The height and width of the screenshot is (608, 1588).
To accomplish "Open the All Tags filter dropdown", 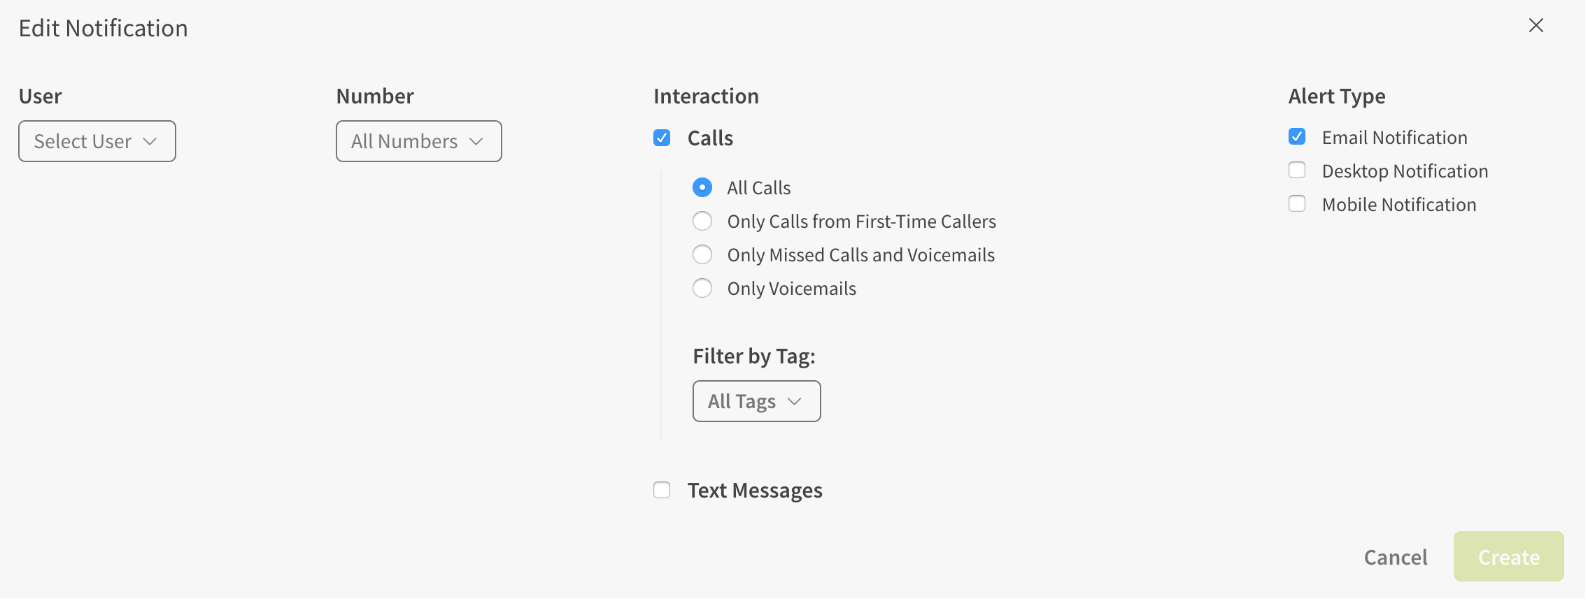I will pos(756,401).
